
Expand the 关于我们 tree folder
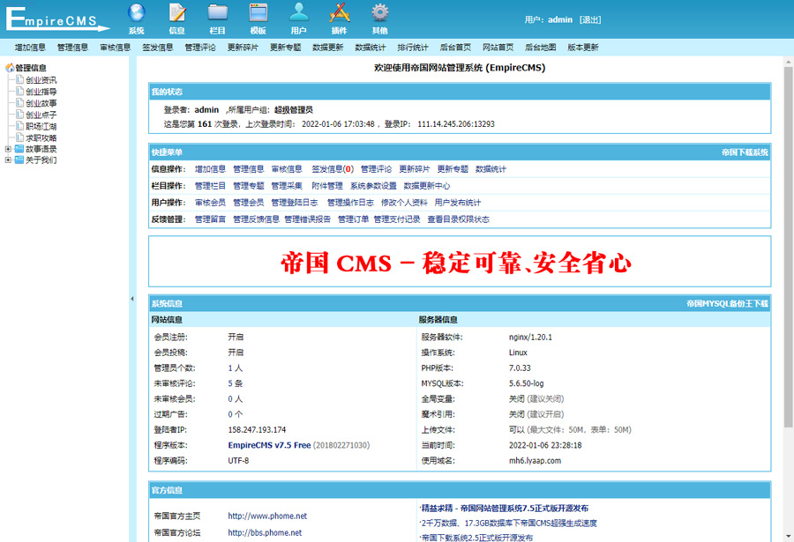(8, 160)
